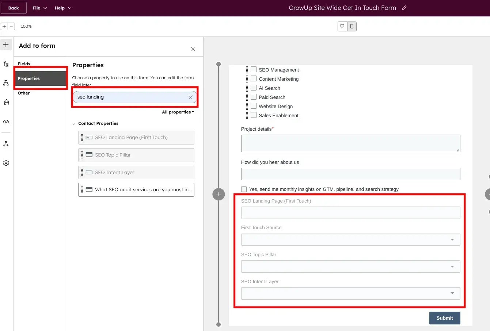The height and width of the screenshot is (331, 490).
Task: Switch to the Fields tab
Action: (x=24, y=63)
